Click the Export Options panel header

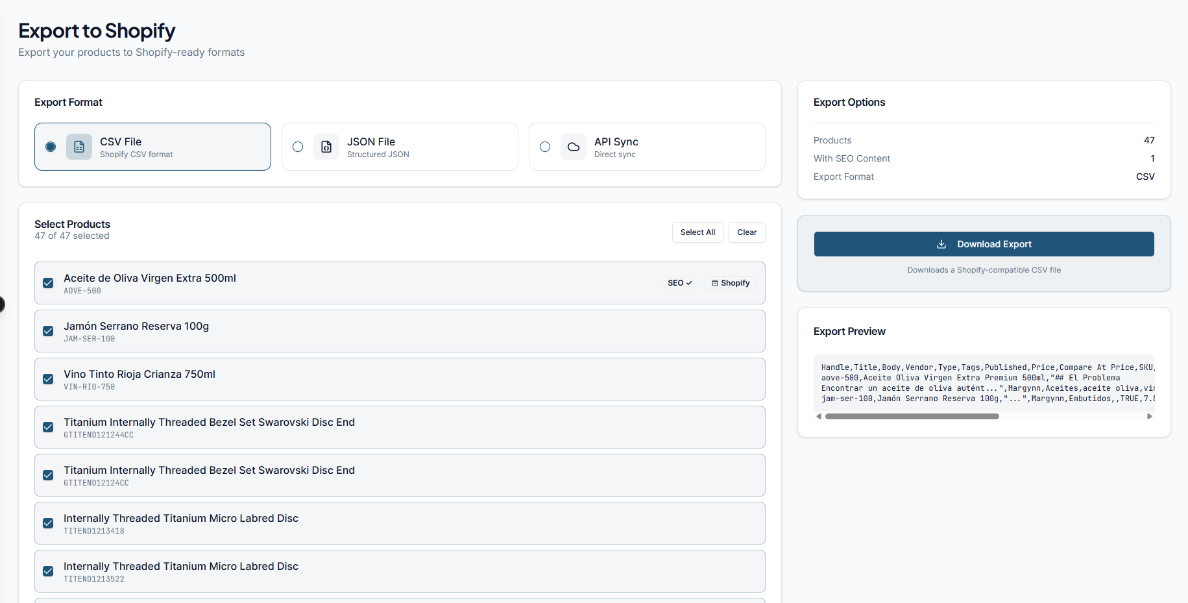pos(849,102)
